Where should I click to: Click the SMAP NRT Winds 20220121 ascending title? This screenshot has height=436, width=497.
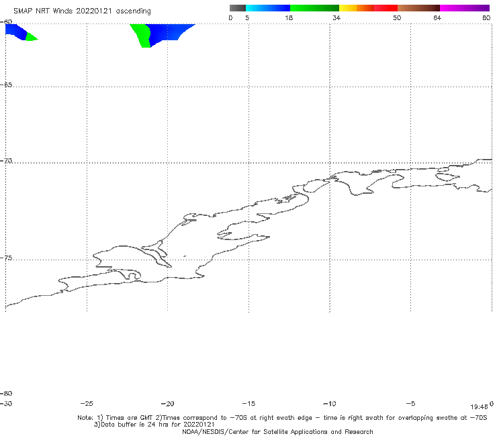coord(82,11)
